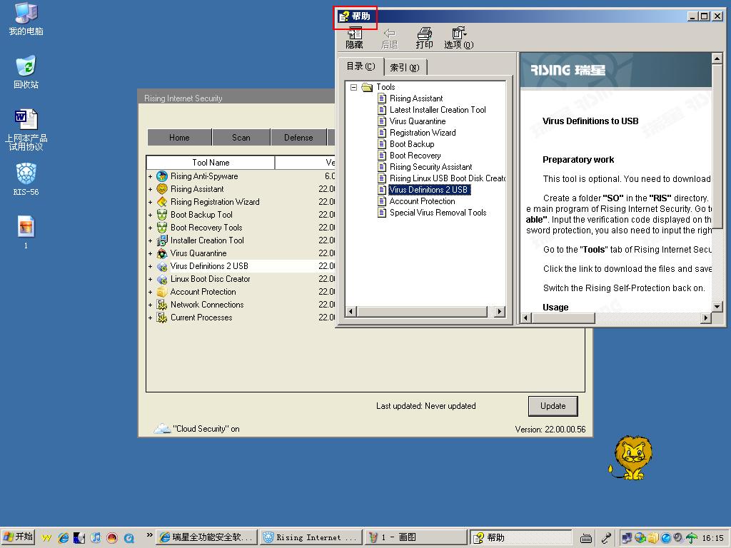
Task: Click the Cloud Security cloud icon
Action: [x=162, y=428]
